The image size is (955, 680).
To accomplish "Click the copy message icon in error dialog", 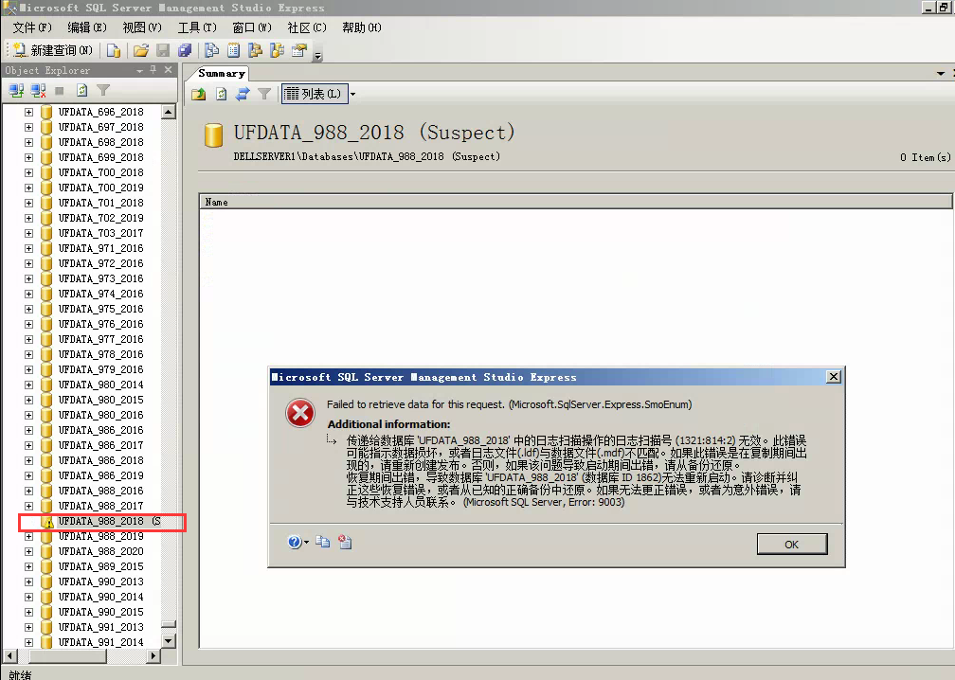I will [323, 542].
